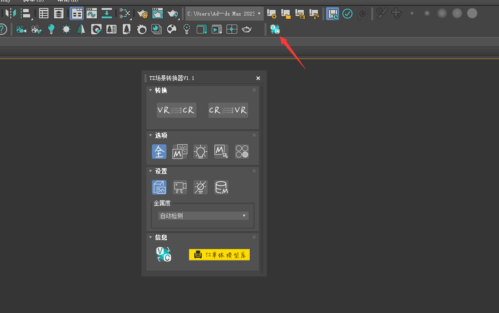Screen dimensions: 499x313
Task: Open the 自动检测 metalness dropdown
Action: point(203,216)
